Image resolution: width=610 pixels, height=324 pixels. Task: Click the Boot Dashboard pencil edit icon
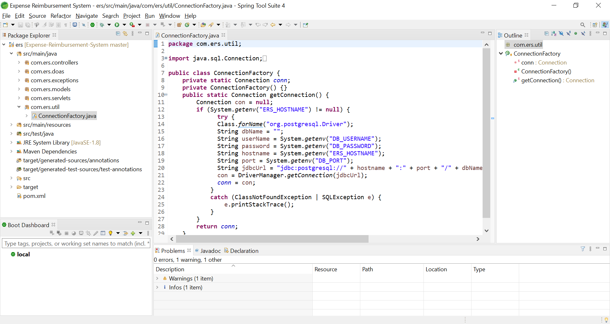click(x=96, y=233)
